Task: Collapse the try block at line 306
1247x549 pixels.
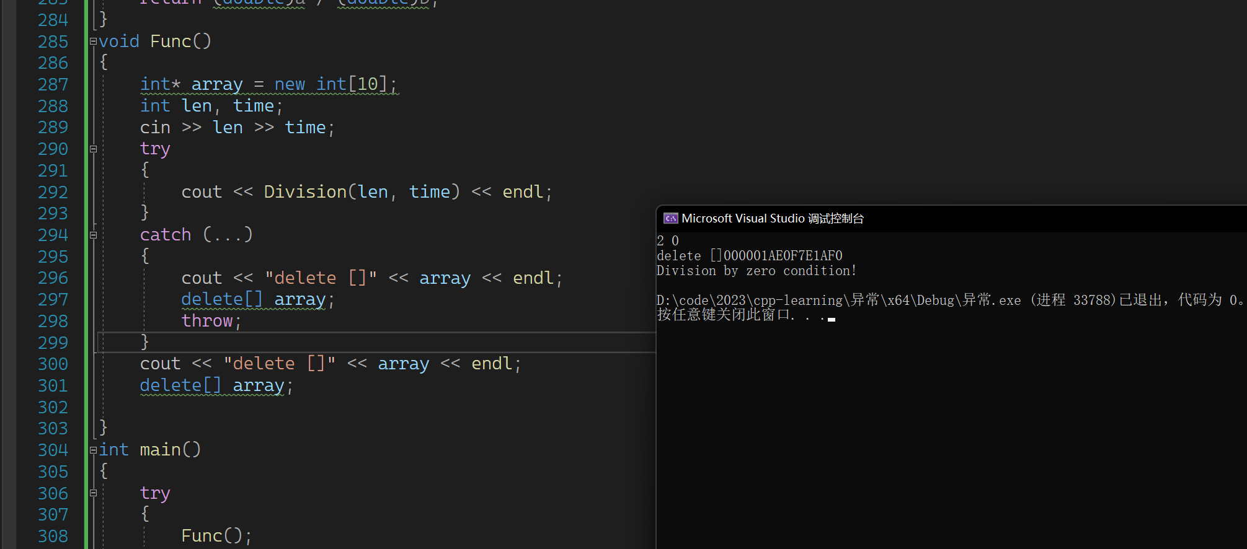Action: [x=93, y=493]
